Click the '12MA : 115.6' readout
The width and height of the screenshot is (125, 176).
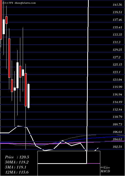coord(17,172)
